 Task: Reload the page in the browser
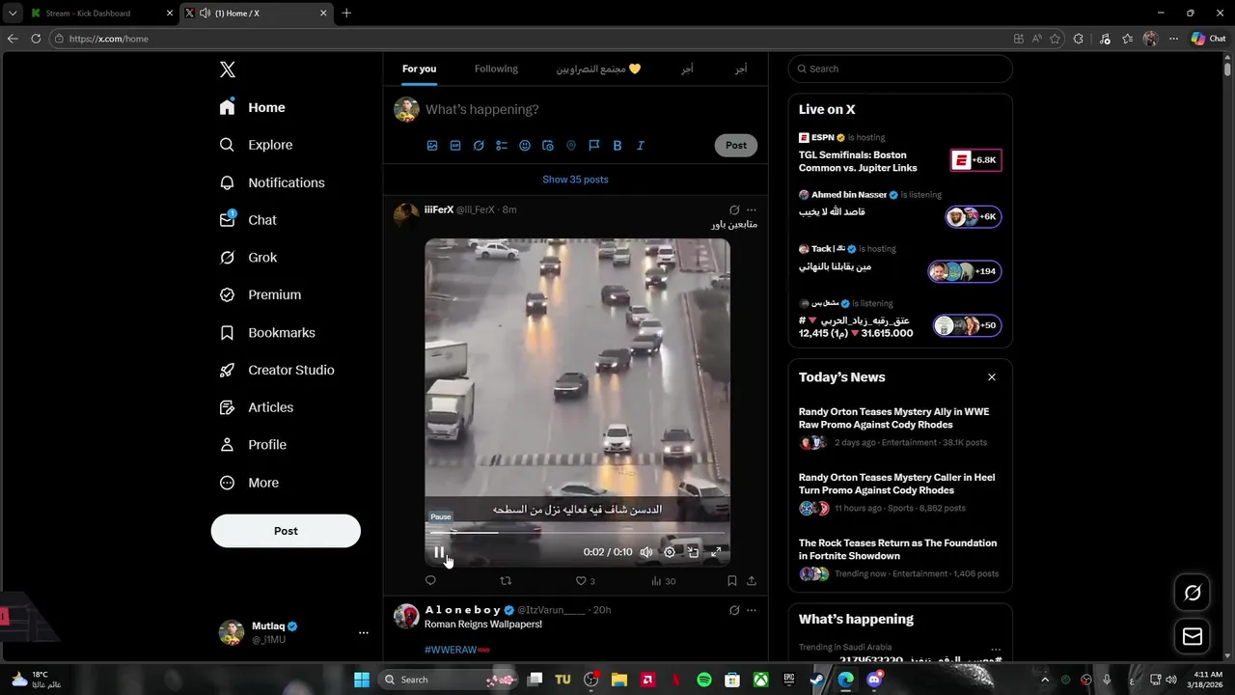point(36,39)
